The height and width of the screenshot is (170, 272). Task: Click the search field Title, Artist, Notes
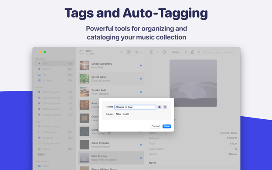(x=217, y=52)
